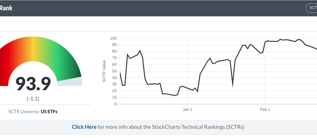The image size is (317, 138).
Task: Select the "Jan 1" date axis label
Action: click(x=187, y=110)
